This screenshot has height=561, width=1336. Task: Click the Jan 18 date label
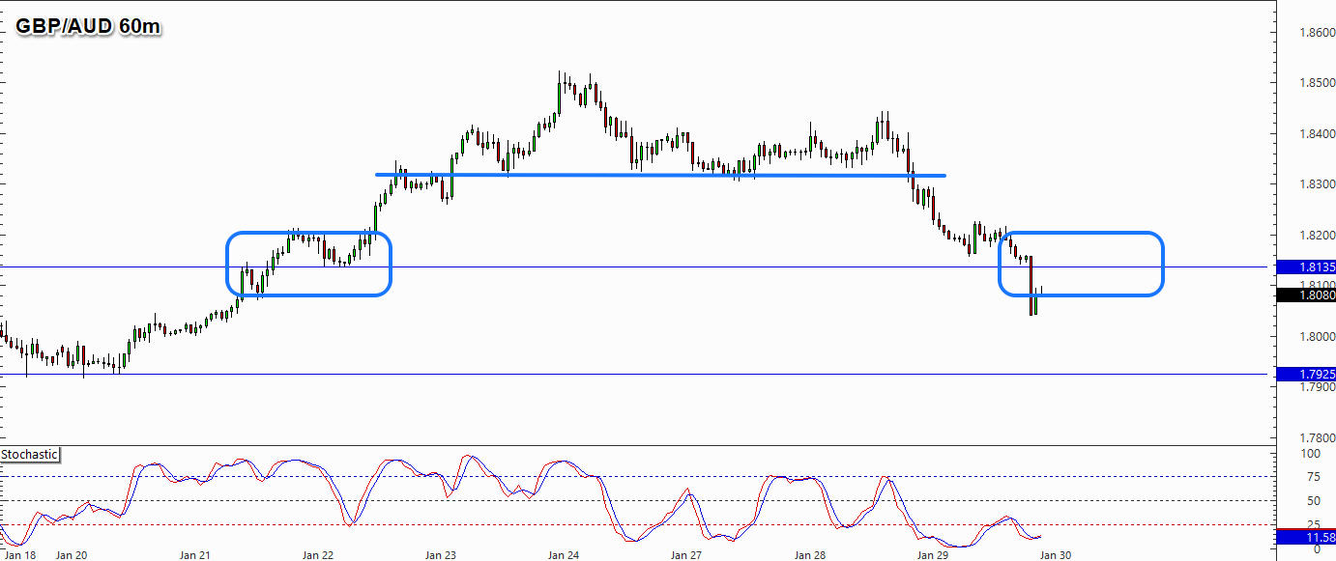(19, 555)
